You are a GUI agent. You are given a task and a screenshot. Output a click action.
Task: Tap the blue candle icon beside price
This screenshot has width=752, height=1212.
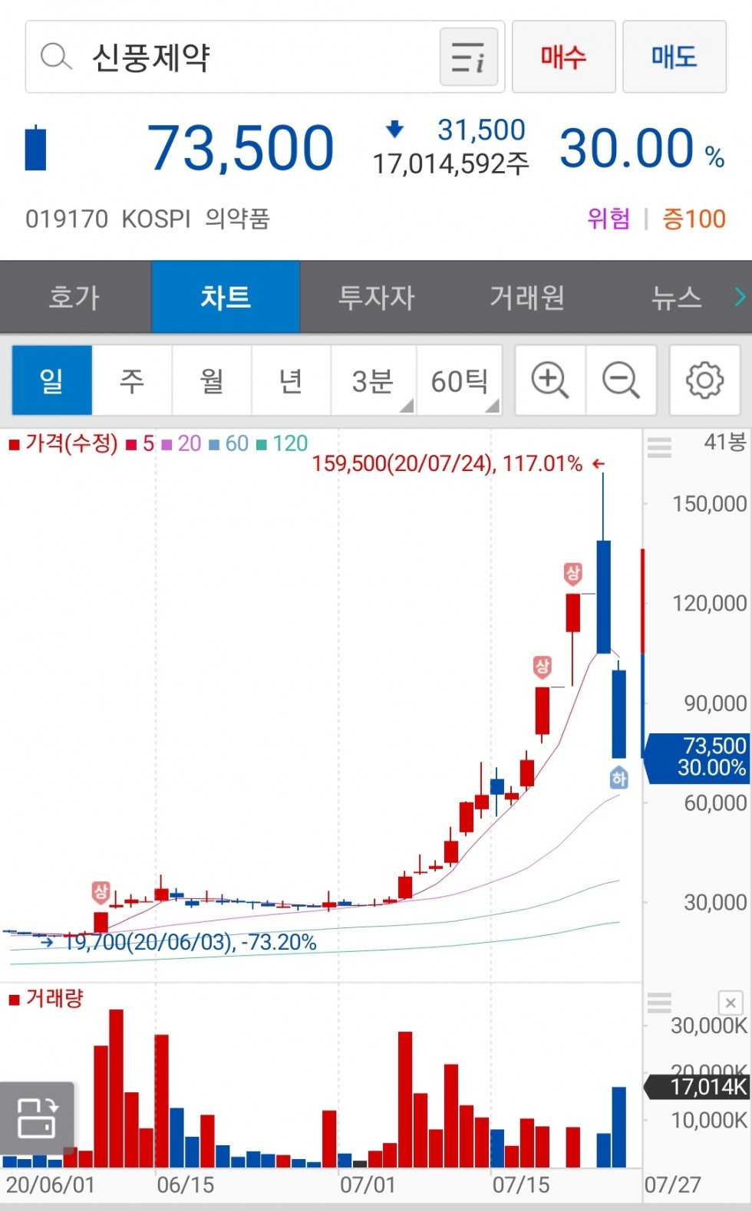click(35, 147)
